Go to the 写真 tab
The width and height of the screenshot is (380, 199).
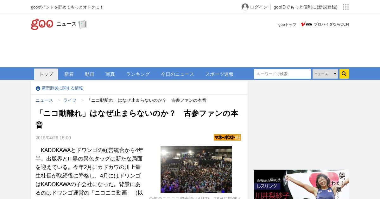tap(110, 74)
